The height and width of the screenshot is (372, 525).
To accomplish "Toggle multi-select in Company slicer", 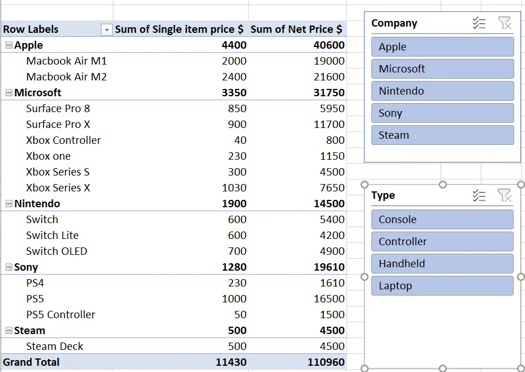I will pos(479,23).
